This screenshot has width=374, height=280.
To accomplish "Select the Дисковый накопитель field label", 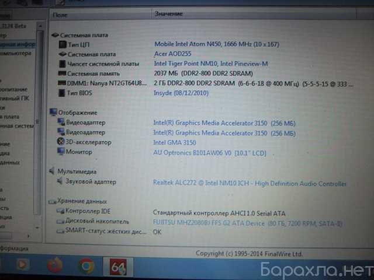I will [97, 221].
